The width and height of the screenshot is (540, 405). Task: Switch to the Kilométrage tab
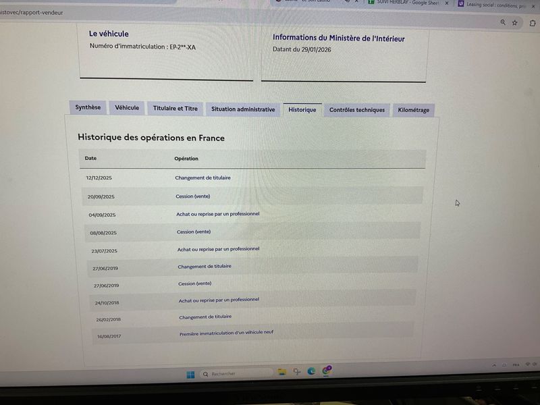click(x=414, y=110)
